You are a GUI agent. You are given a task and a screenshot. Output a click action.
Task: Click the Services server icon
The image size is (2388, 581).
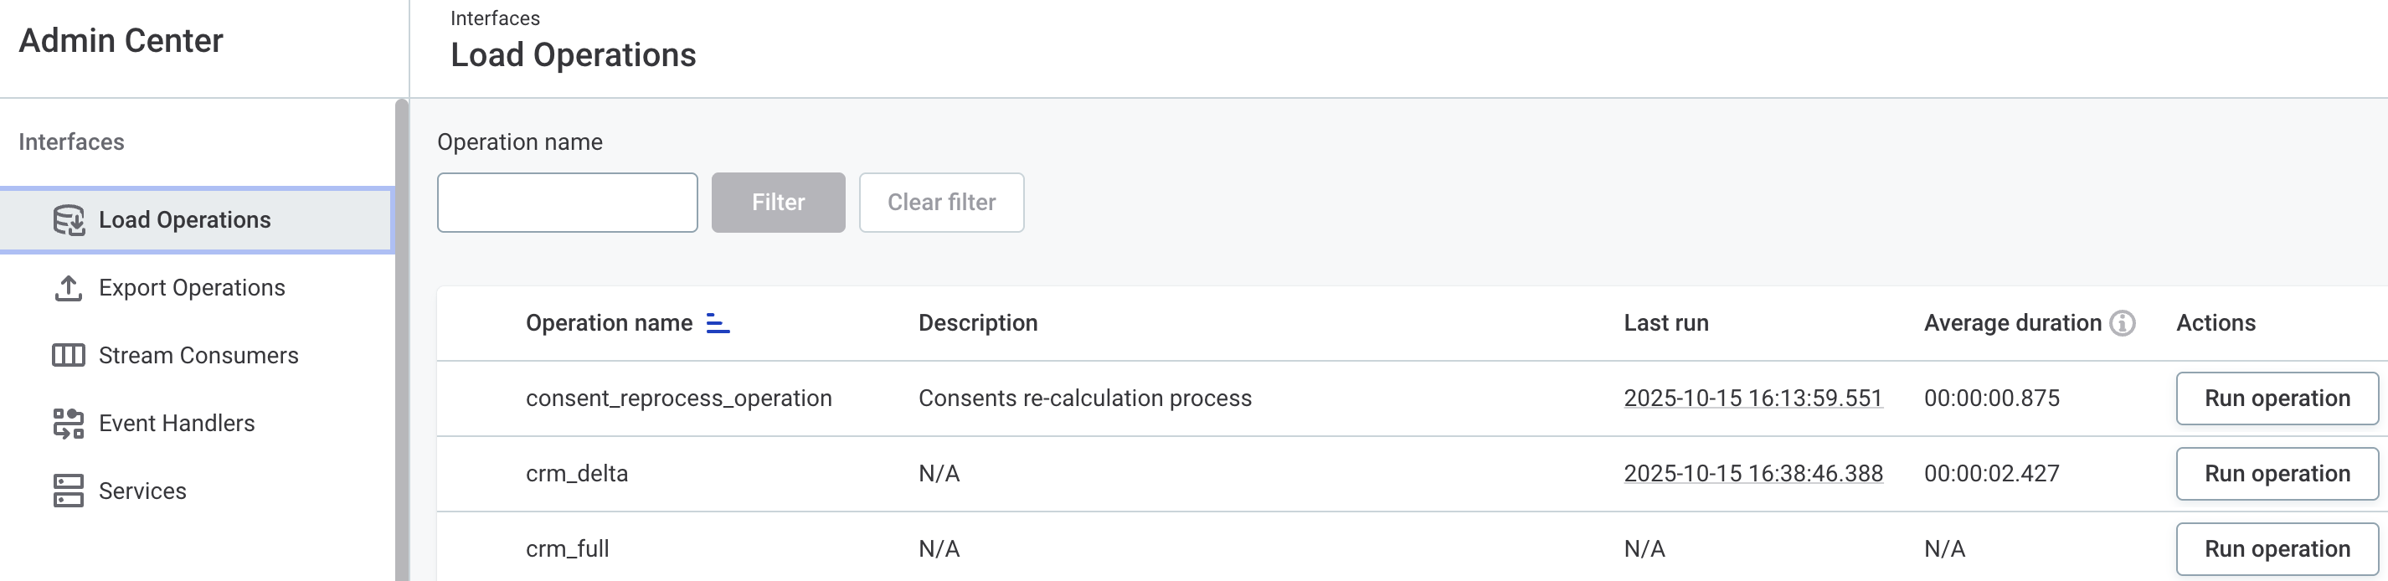[x=69, y=491]
